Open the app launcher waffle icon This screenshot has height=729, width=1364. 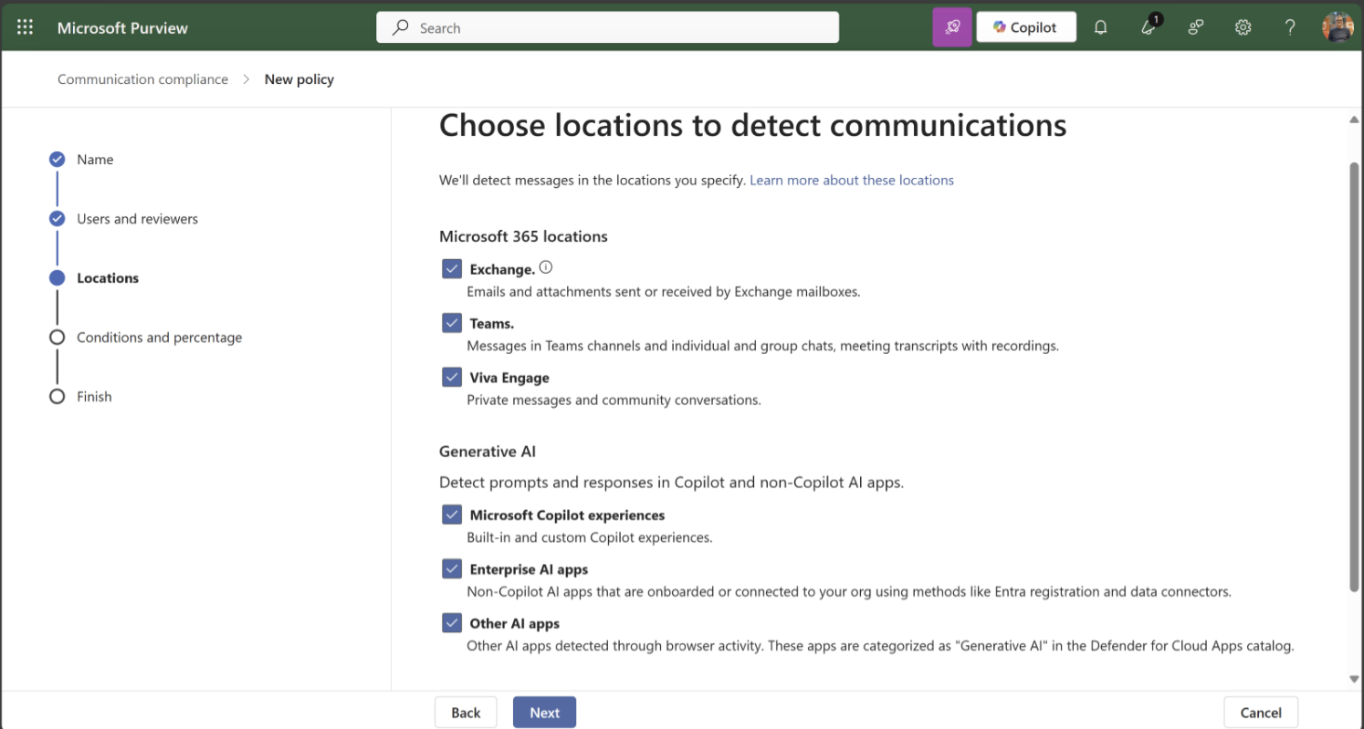pos(25,27)
